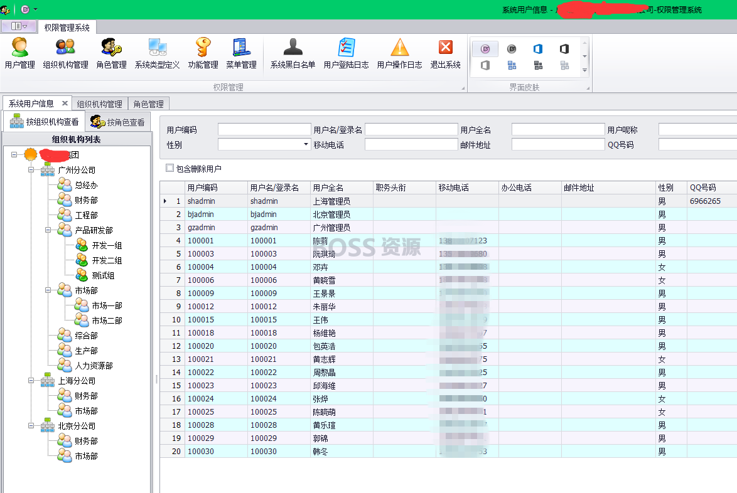Screen dimensions: 737x493
Task: Select 总经办 department under 广州分公司
Action: 86,185
